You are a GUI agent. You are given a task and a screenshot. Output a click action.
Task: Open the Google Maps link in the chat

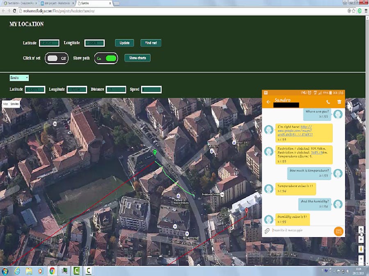(x=295, y=131)
